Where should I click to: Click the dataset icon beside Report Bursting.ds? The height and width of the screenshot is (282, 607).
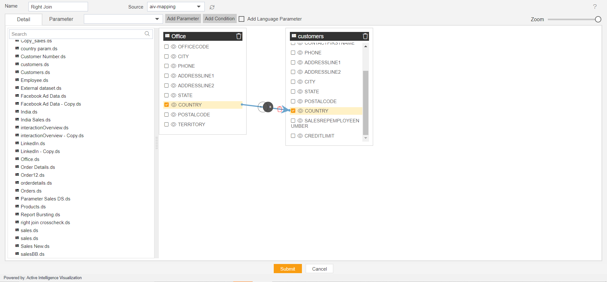[17, 214]
